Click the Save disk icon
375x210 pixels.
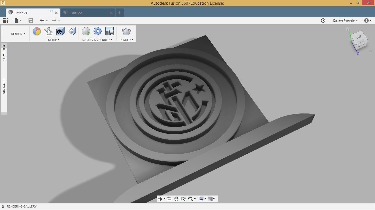pyautogui.click(x=31, y=21)
